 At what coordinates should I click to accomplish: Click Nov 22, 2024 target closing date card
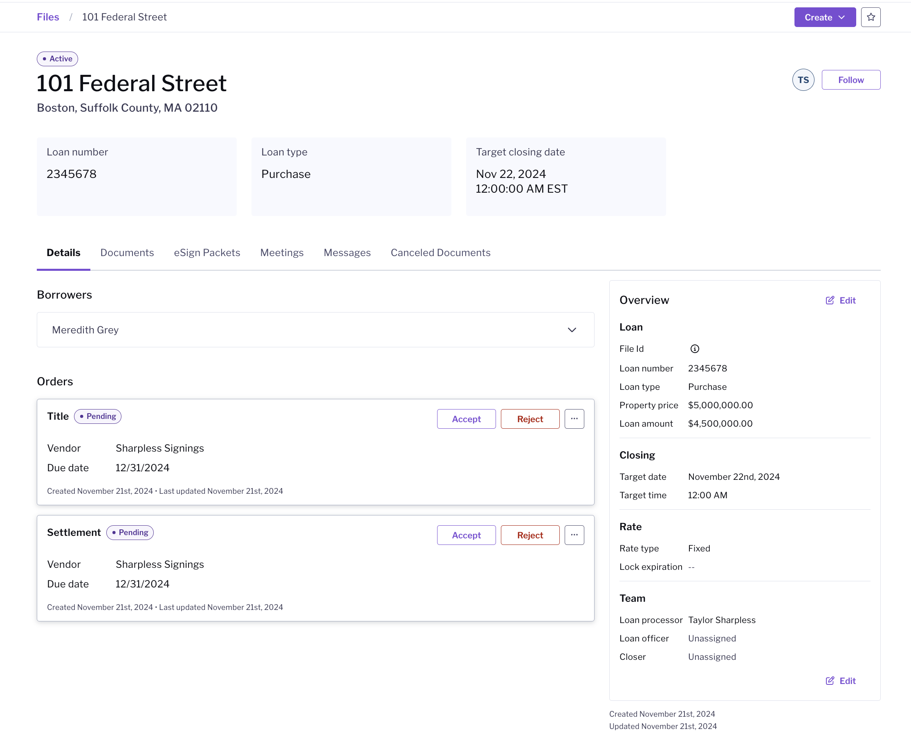[565, 176]
